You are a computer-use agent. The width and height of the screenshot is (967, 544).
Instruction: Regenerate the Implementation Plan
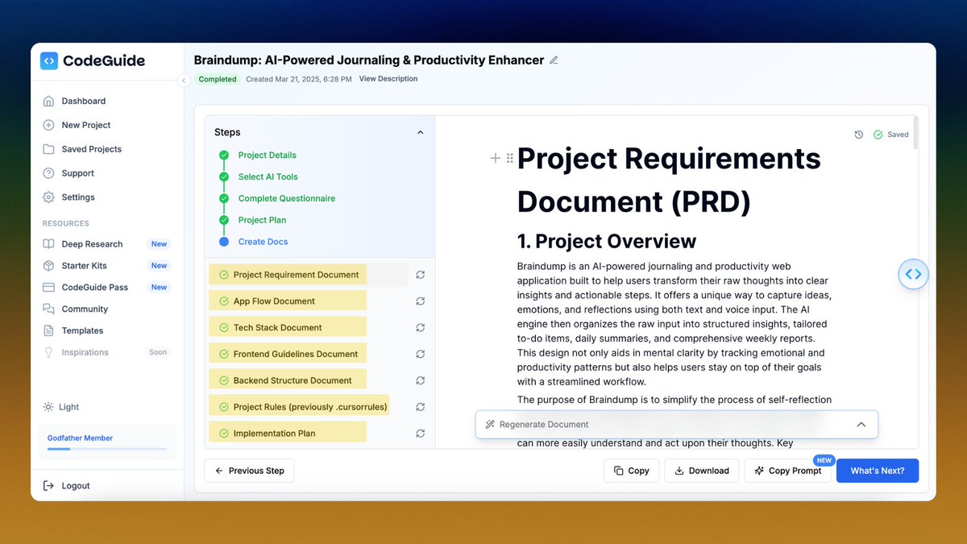point(421,434)
